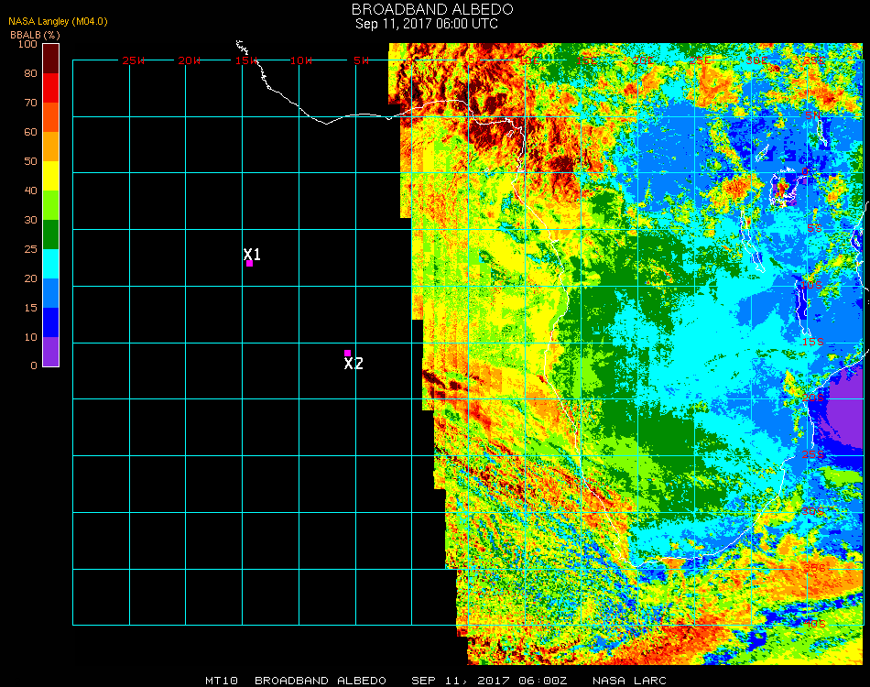Click the 100 value on the colorbar scale
The width and height of the screenshot is (870, 687).
tap(27, 44)
